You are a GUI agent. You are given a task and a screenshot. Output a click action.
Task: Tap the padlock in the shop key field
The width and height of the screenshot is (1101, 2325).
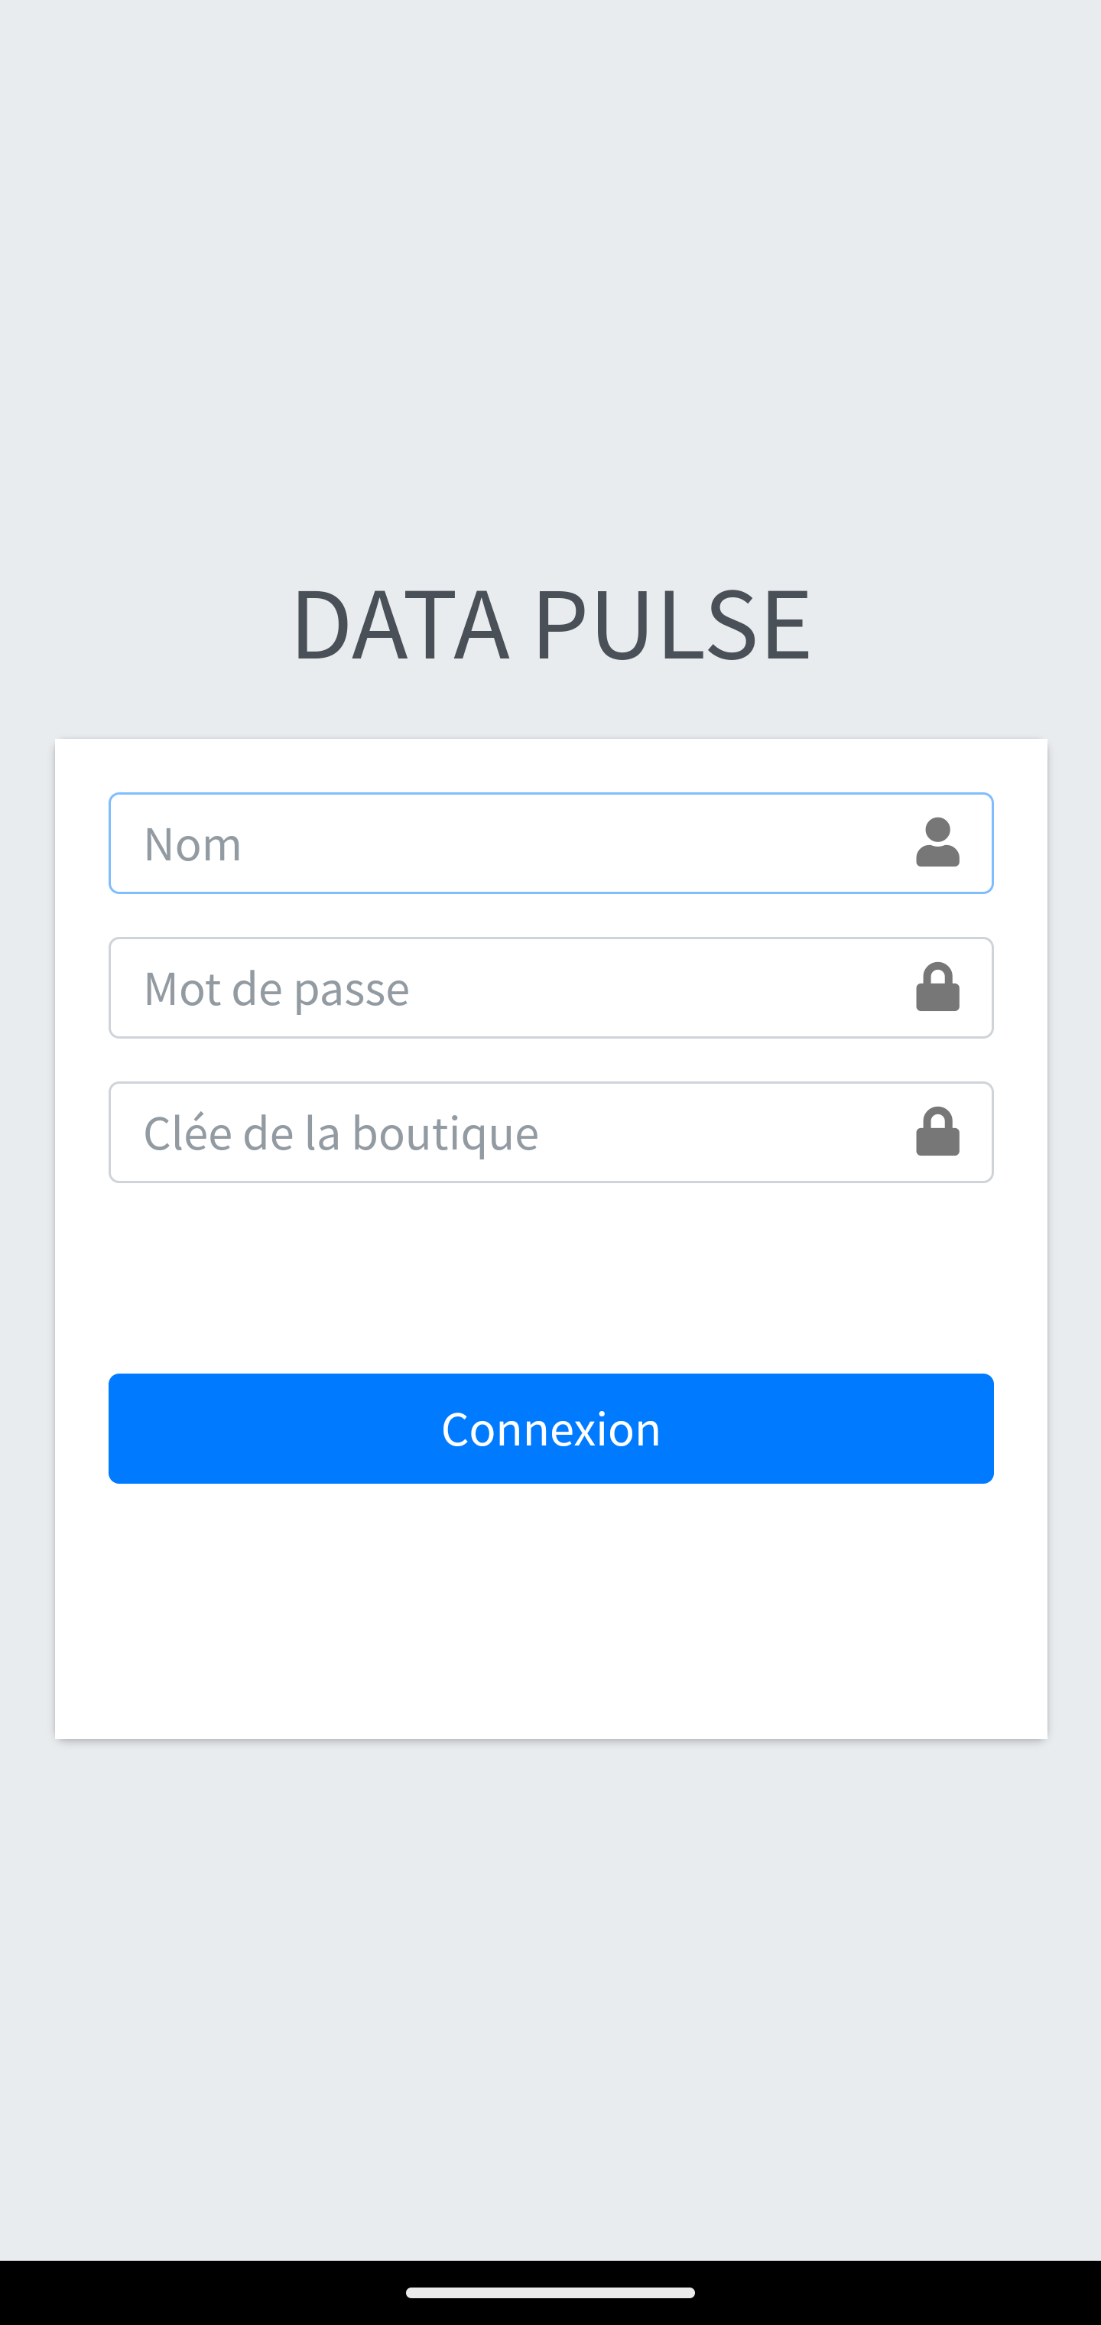click(937, 1132)
